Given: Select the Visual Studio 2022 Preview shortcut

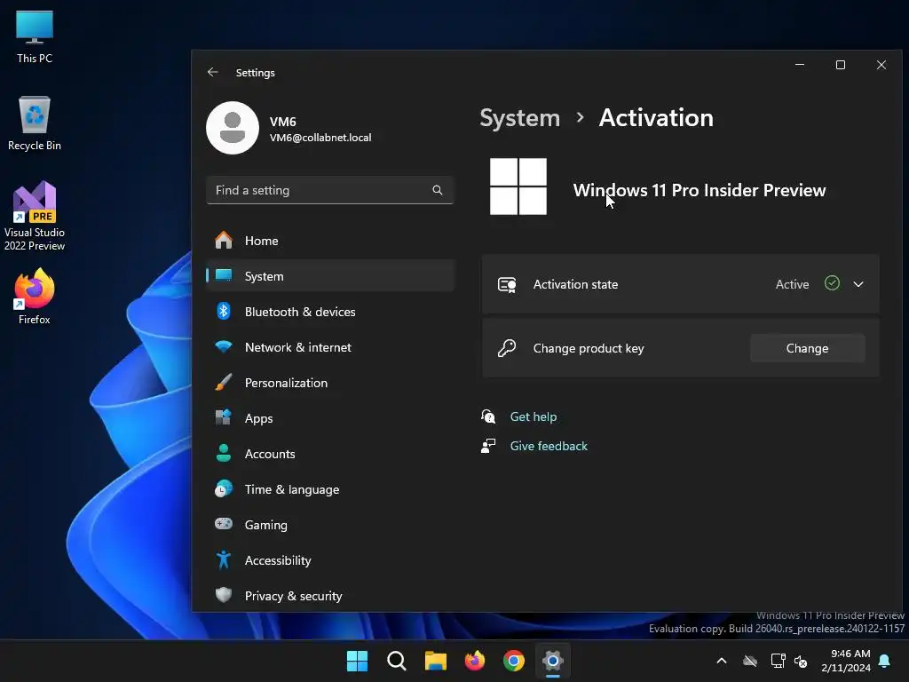Looking at the screenshot, I should (35, 216).
